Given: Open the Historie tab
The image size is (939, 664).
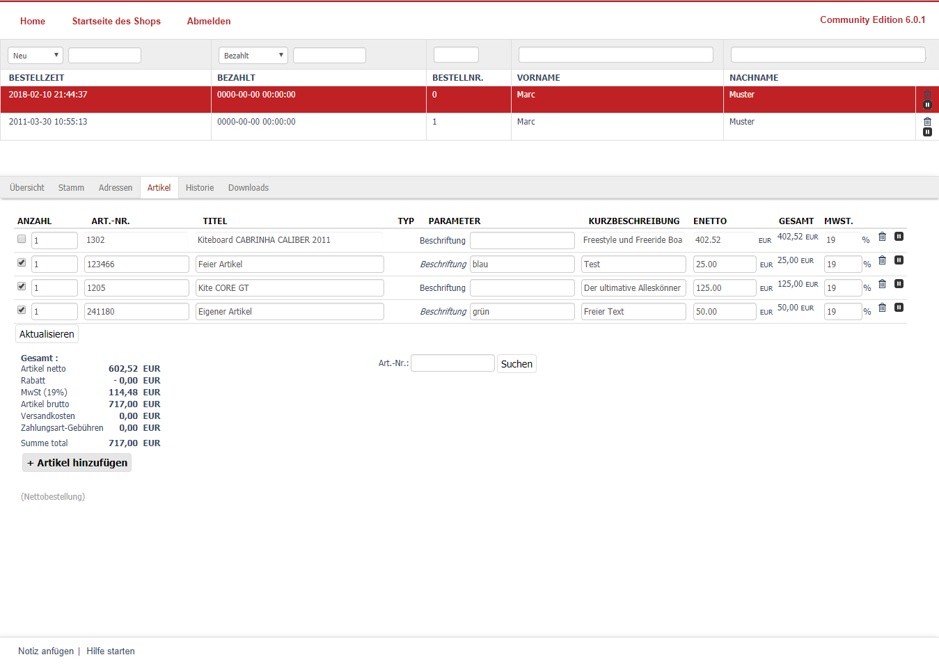Looking at the screenshot, I should [x=200, y=188].
